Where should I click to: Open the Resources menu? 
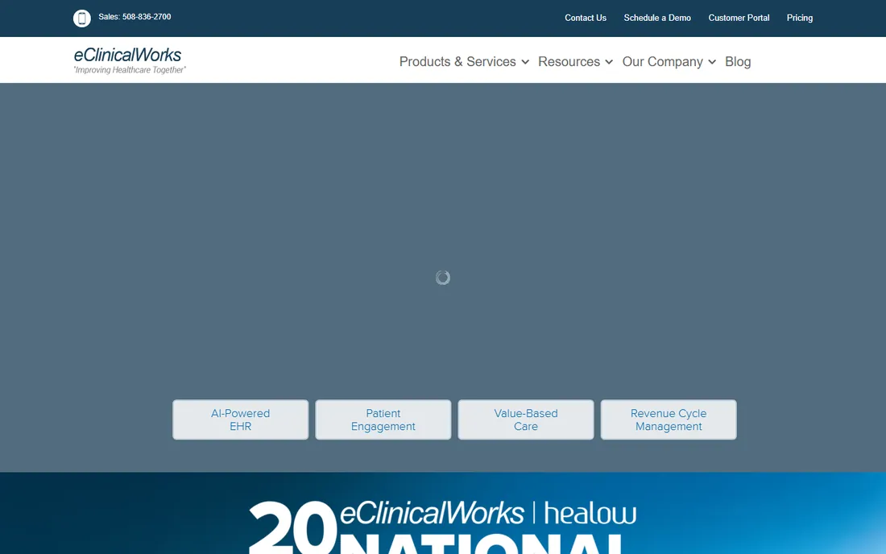click(569, 61)
